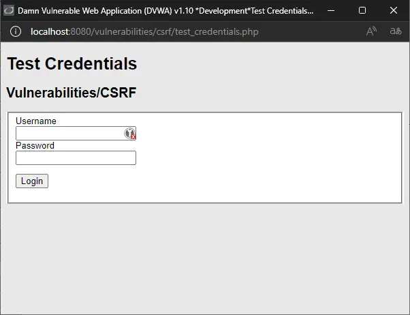Screen dimensions: 410x315
Task: Submit the form with Login button
Action: (x=32, y=181)
